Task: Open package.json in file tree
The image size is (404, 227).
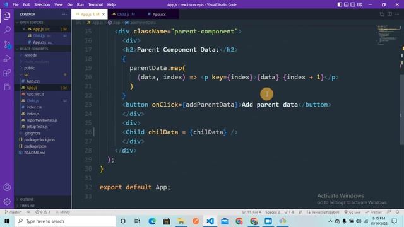Action: pyautogui.click(x=35, y=146)
